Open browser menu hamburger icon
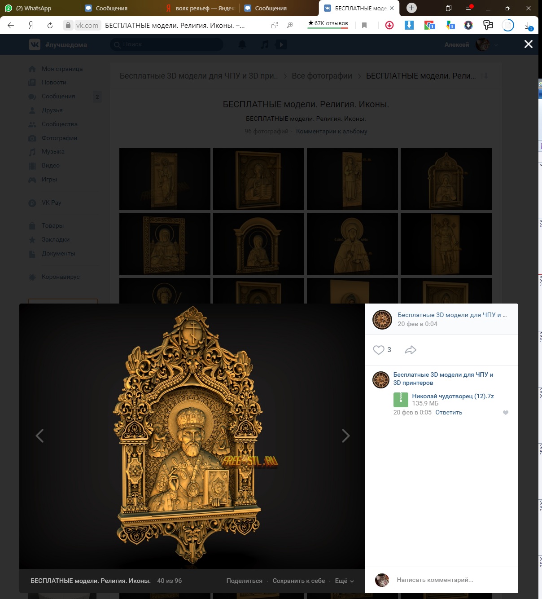Image resolution: width=542 pixels, height=599 pixels. [469, 8]
